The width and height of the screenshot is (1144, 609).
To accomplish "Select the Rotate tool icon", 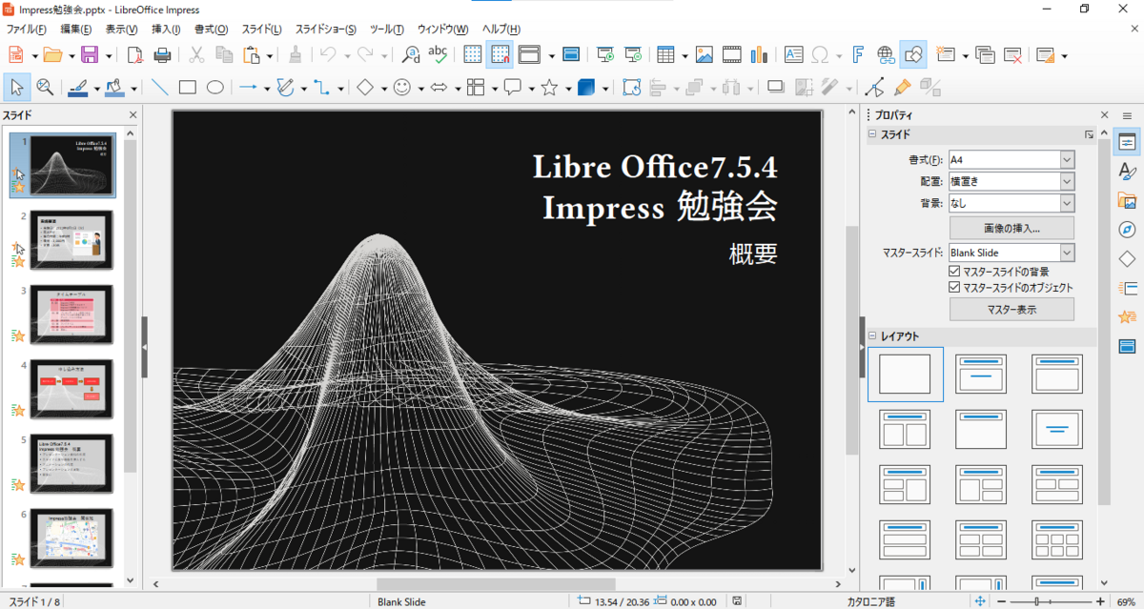I will coord(631,88).
